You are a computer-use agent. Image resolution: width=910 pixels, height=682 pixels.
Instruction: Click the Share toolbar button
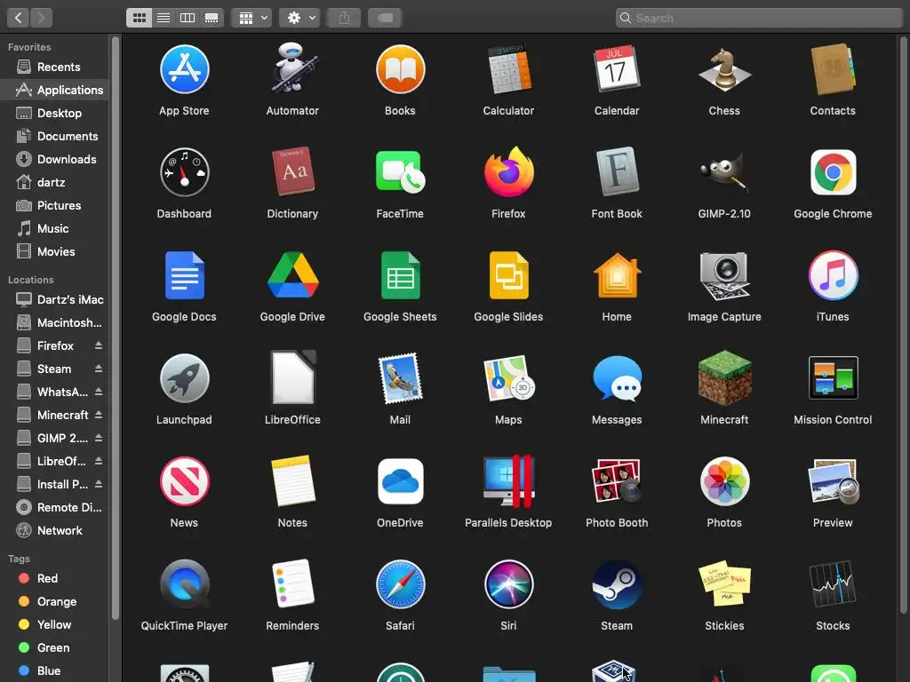tap(344, 18)
